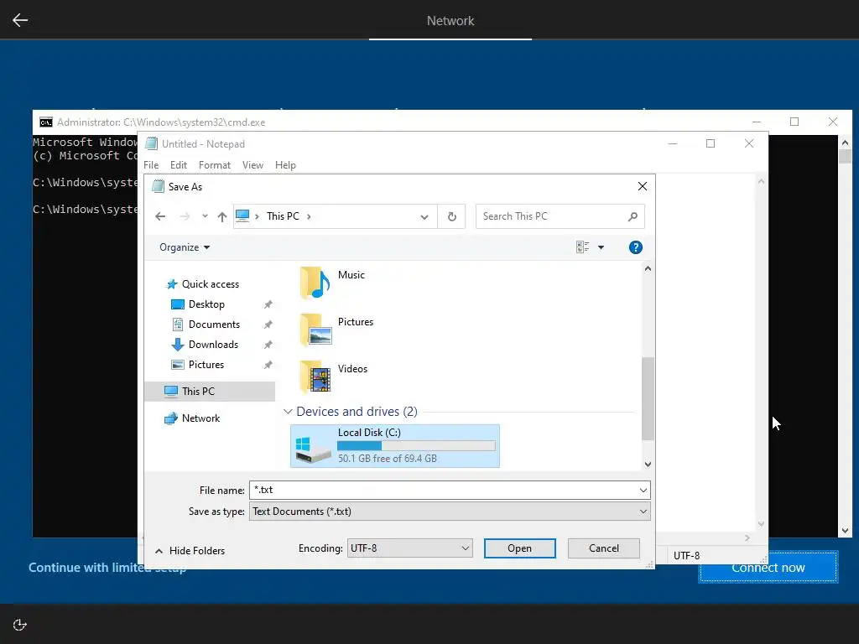Close the Save As dialog

click(x=643, y=187)
